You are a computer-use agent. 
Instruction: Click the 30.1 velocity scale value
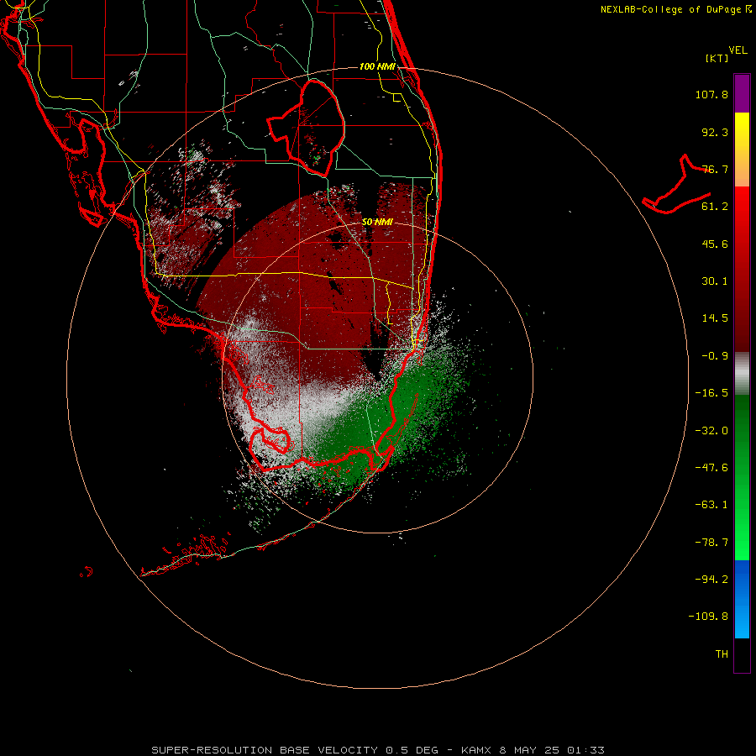[715, 281]
